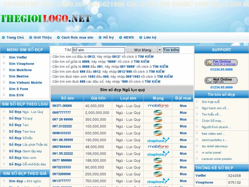Click the Viettel logo in 0989333333 row
The image size is (249, 187).
coord(158,133)
